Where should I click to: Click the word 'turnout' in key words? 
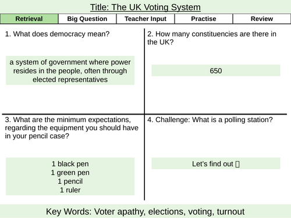[230, 212]
